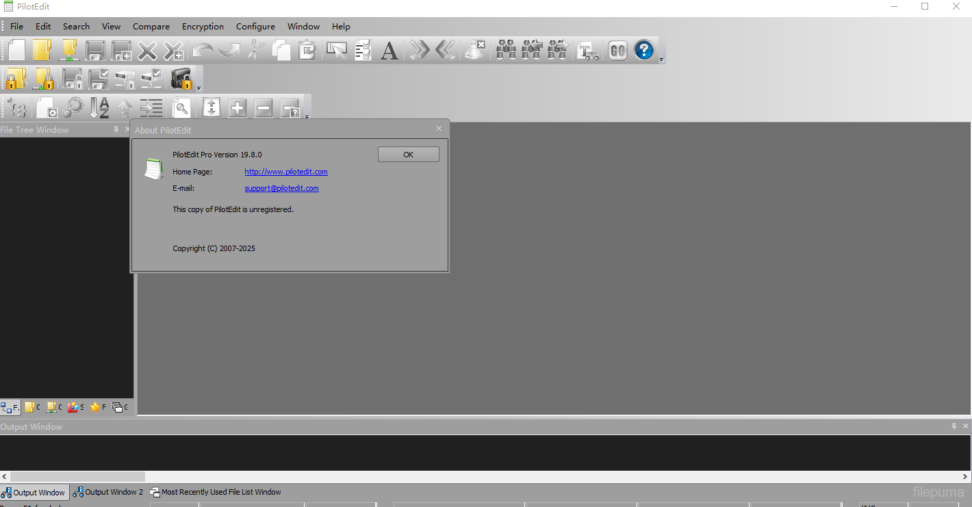The height and width of the screenshot is (507, 972).
Task: Click the plus expand icon in third toolbar
Action: tap(238, 107)
